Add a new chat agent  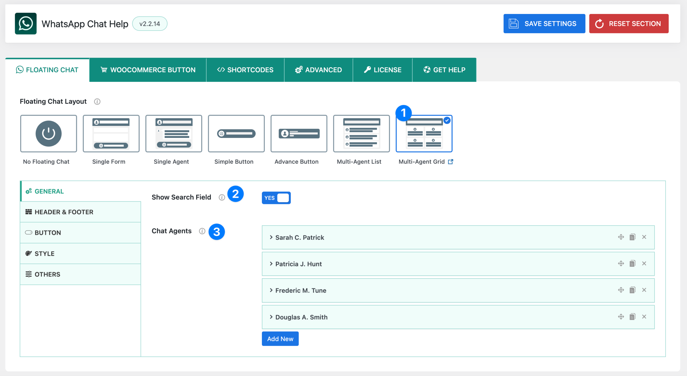click(x=280, y=339)
